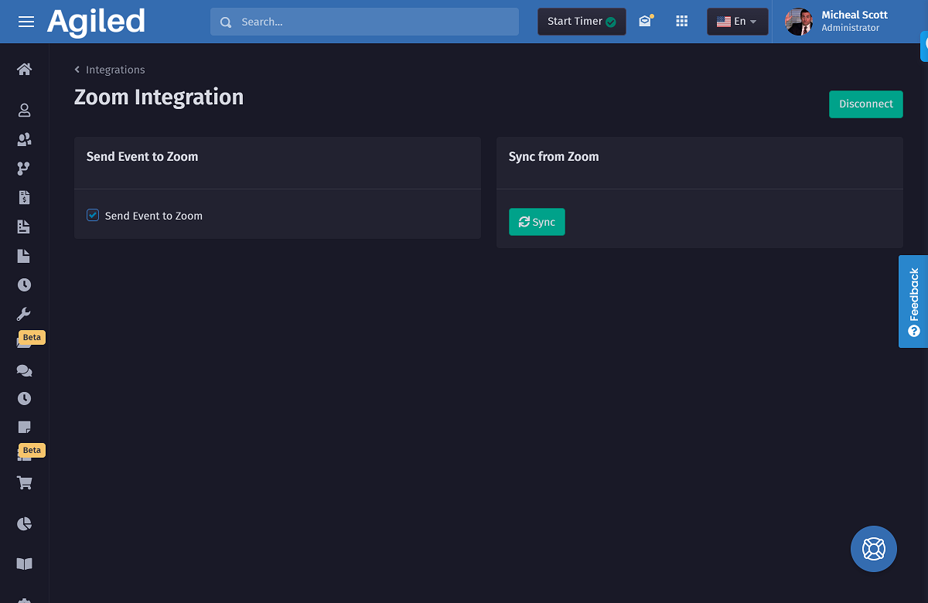Screen dimensions: 928x603
Task: Go to Home dashboard in sidebar
Action: [24, 70]
